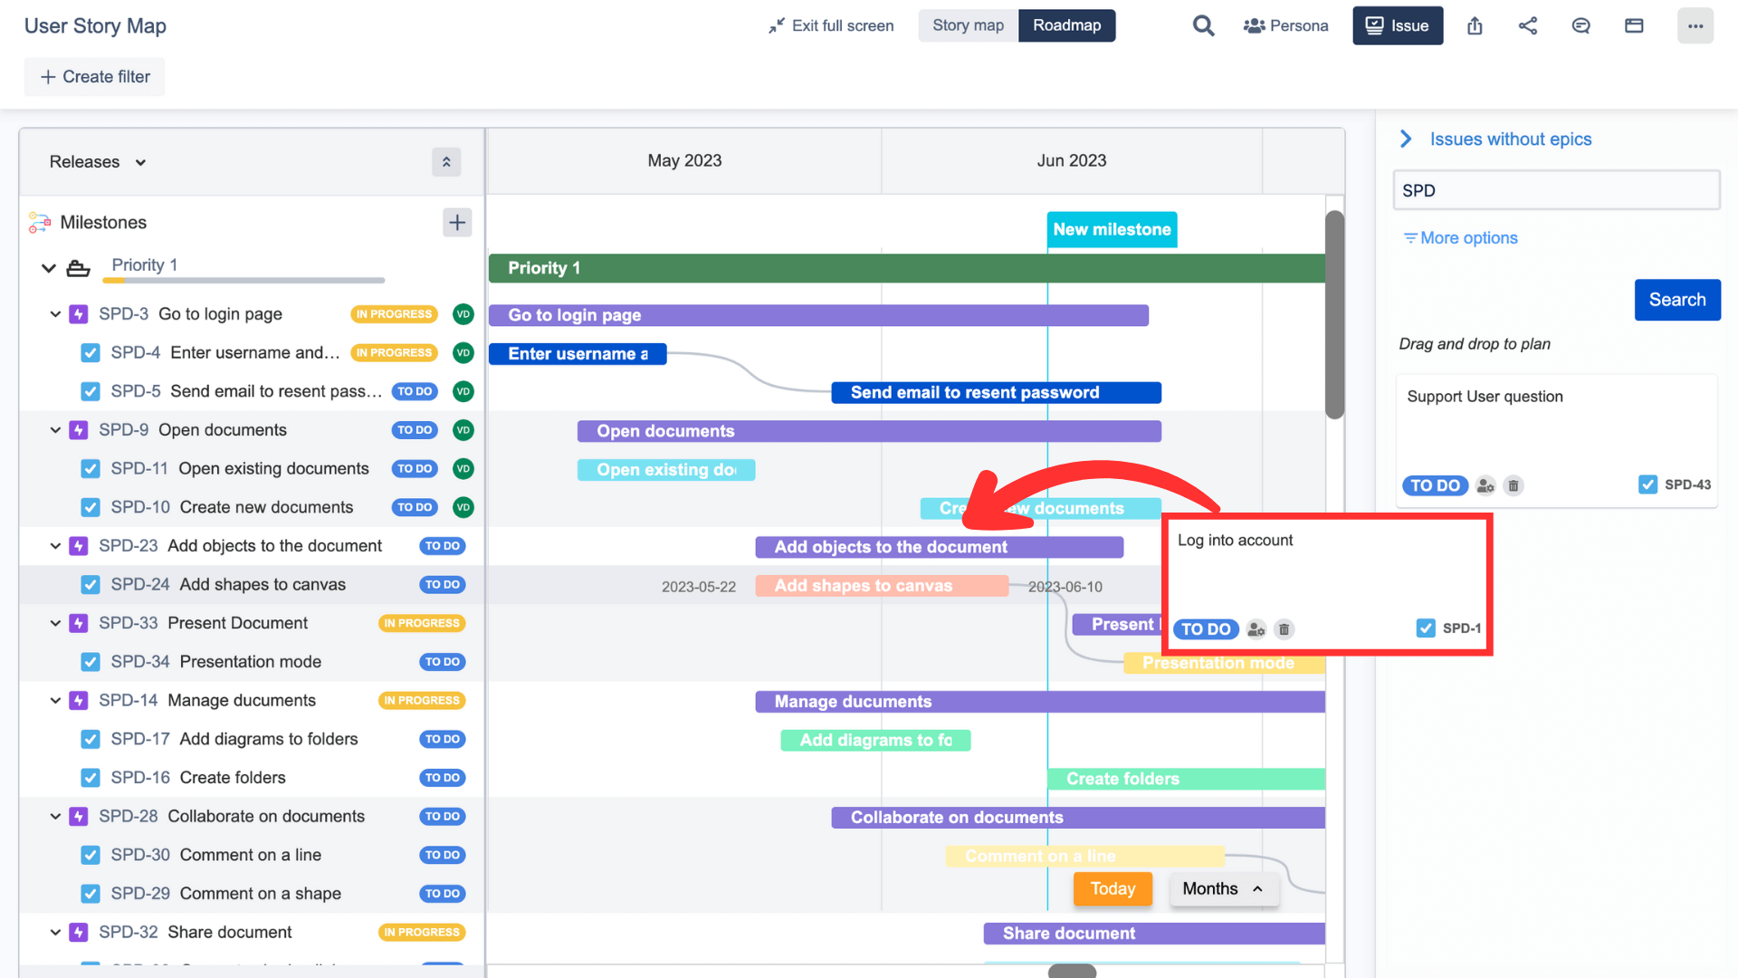Image resolution: width=1738 pixels, height=978 pixels.
Task: Open the Releases dropdown
Action: 97,161
